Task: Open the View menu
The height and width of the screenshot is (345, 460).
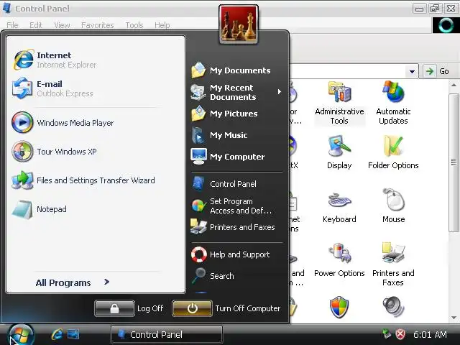Action: click(x=62, y=25)
